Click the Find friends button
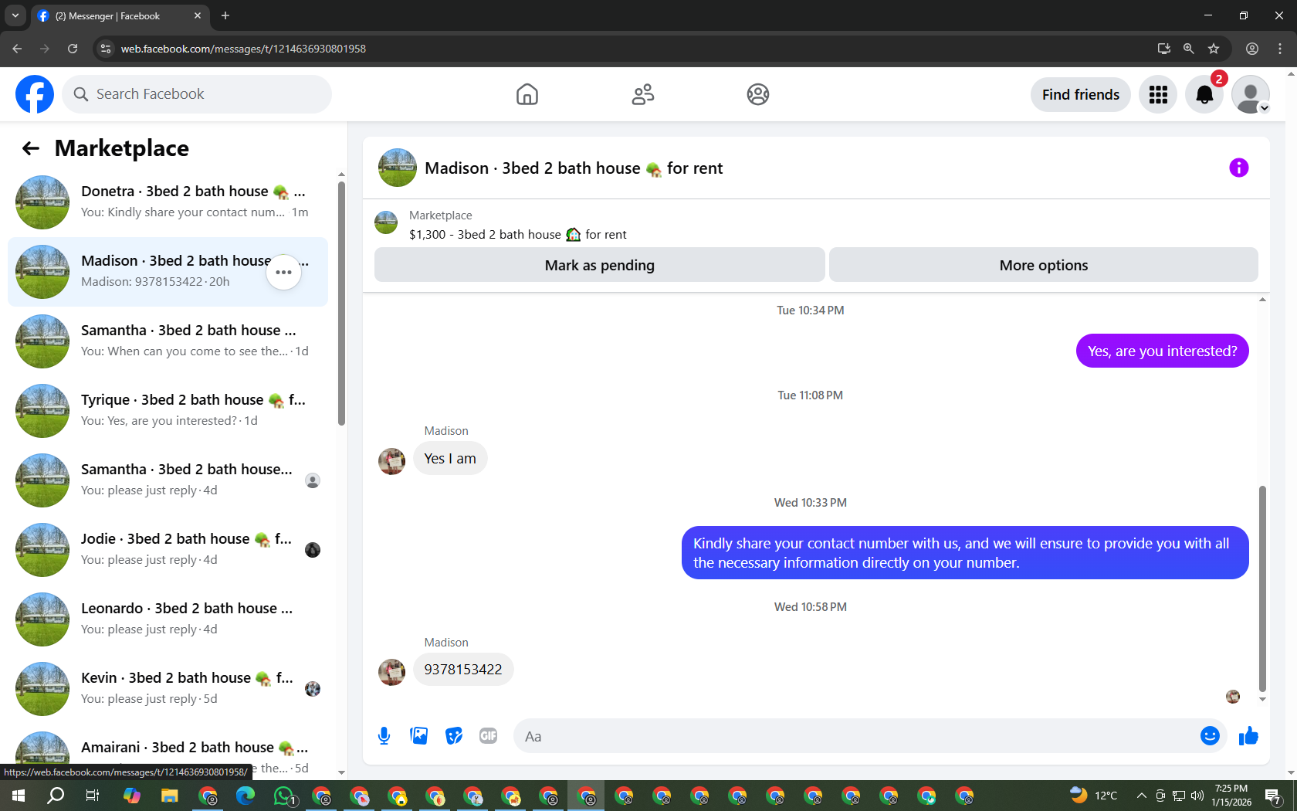The image size is (1297, 811). click(1080, 94)
